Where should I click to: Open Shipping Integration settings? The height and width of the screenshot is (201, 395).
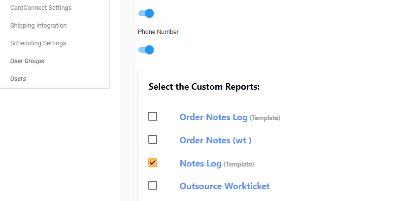(38, 26)
